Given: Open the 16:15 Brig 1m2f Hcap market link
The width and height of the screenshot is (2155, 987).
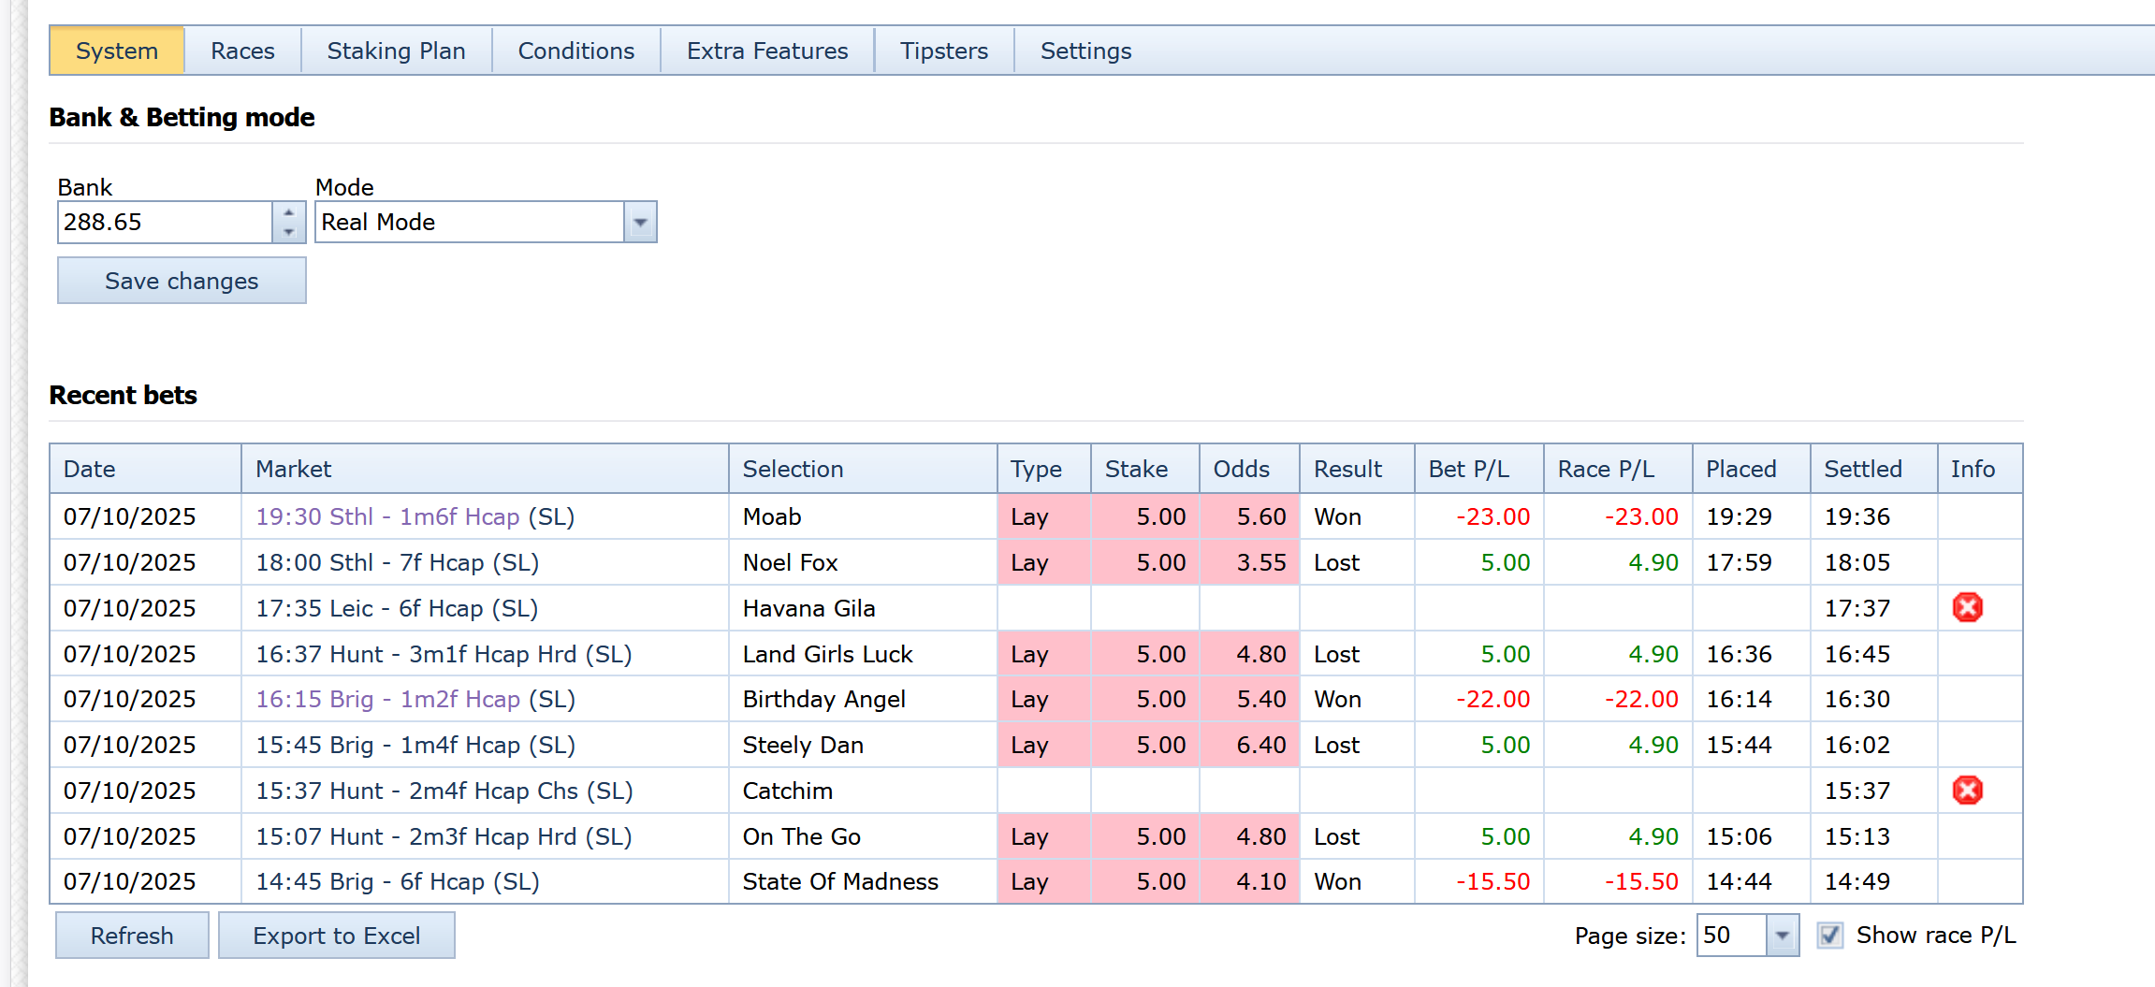Looking at the screenshot, I should click(387, 700).
